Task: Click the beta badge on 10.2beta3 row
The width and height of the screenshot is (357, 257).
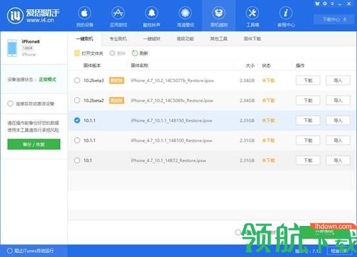Action: tap(117, 80)
